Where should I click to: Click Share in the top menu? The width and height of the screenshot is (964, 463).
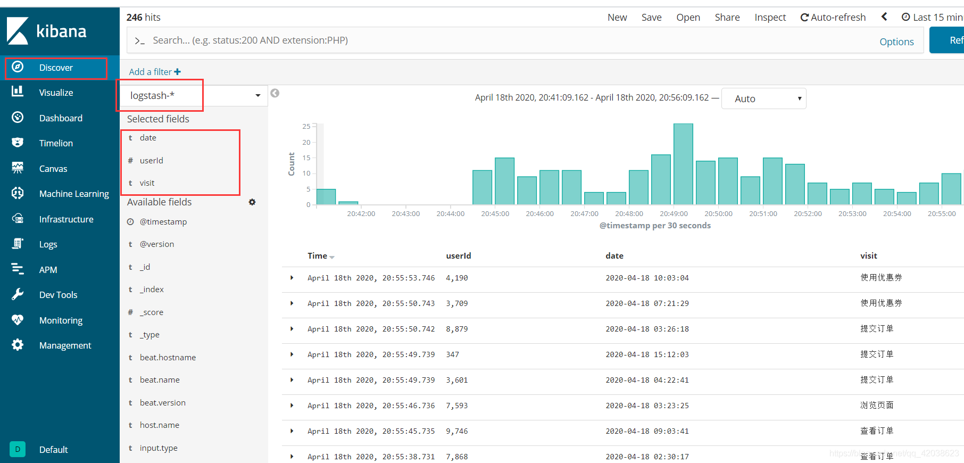727,18
